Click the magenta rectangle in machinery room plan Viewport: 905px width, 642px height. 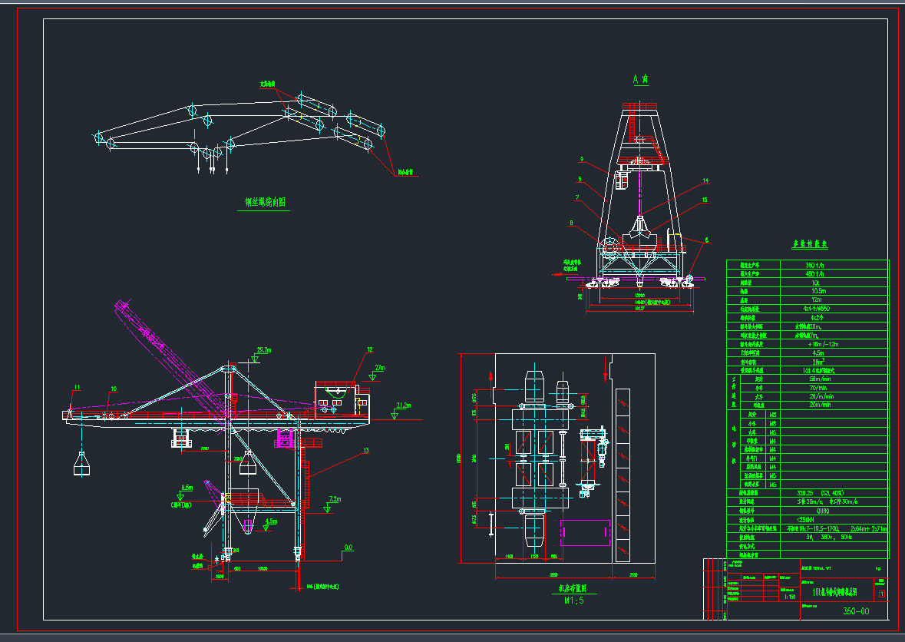(586, 532)
